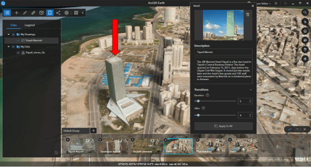
Task: Select the Tripoli Airport bookmark thumbnail
Action: 81,146
